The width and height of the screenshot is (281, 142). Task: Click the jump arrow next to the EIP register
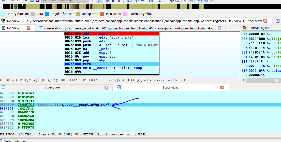pos(269,71)
